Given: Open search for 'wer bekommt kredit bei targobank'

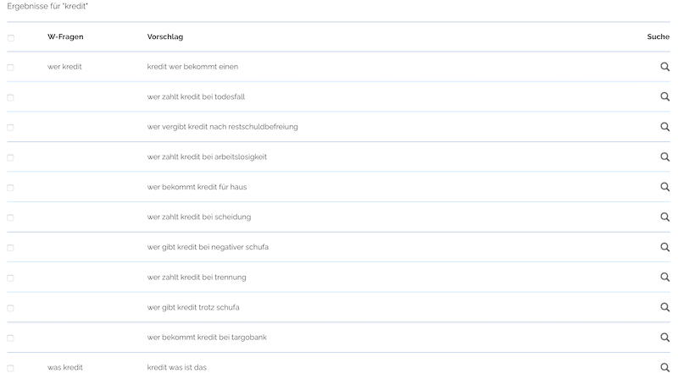Looking at the screenshot, I should point(665,338).
